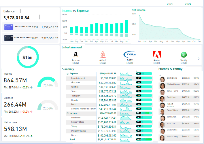Click the Amazon logo
Screen dimensions: 204x144
(x=76, y=54)
